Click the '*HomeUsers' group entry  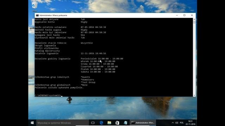pyautogui.click(x=88, y=80)
